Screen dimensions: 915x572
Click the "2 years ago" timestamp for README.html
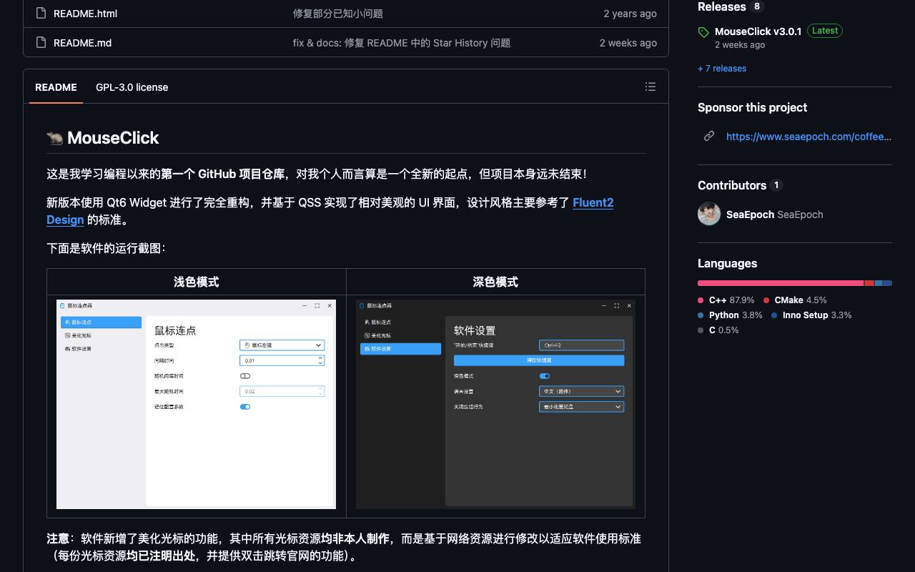(x=630, y=14)
